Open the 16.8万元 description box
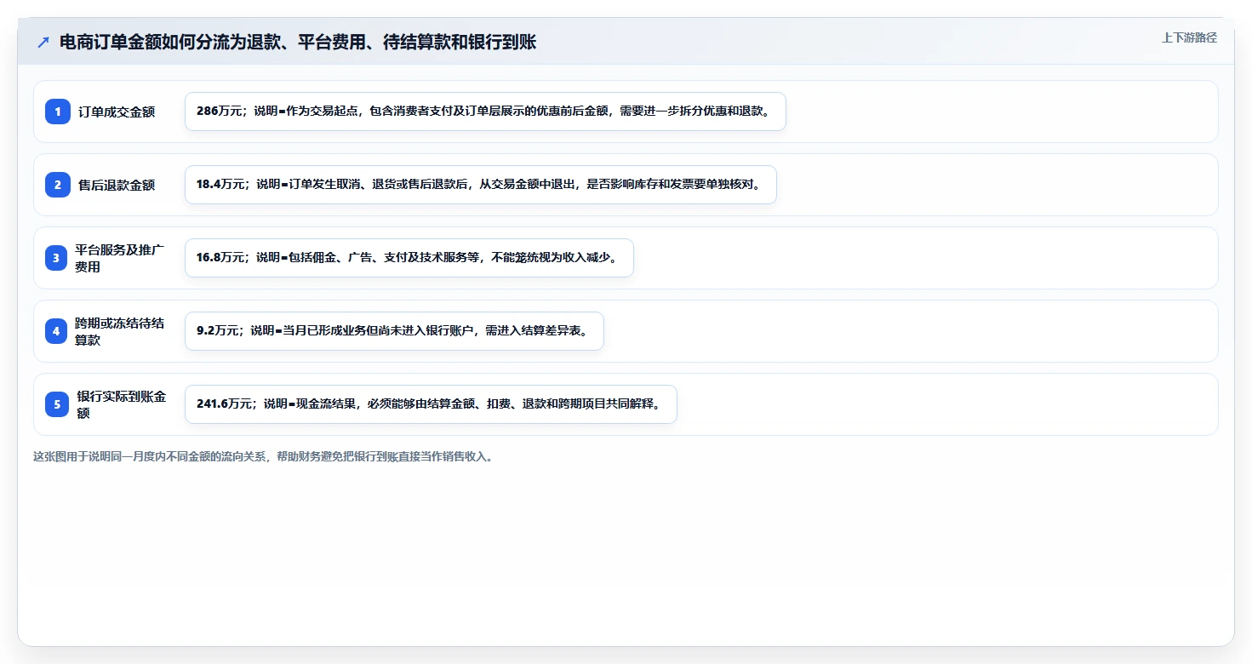The height and width of the screenshot is (664, 1252). coord(409,258)
